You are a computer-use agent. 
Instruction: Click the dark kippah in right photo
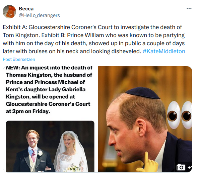pyautogui.click(x=143, y=93)
